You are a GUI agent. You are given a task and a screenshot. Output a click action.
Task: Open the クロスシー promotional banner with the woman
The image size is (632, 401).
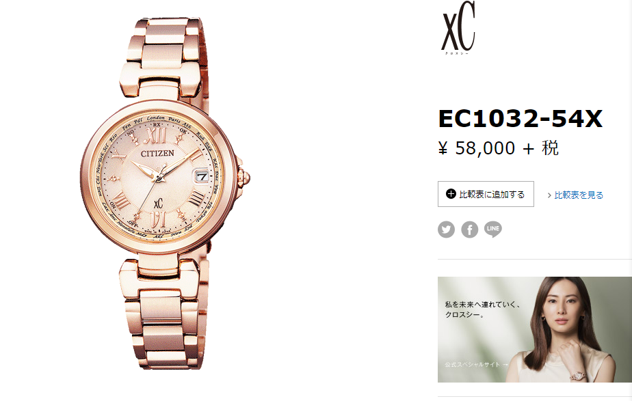pos(535,329)
